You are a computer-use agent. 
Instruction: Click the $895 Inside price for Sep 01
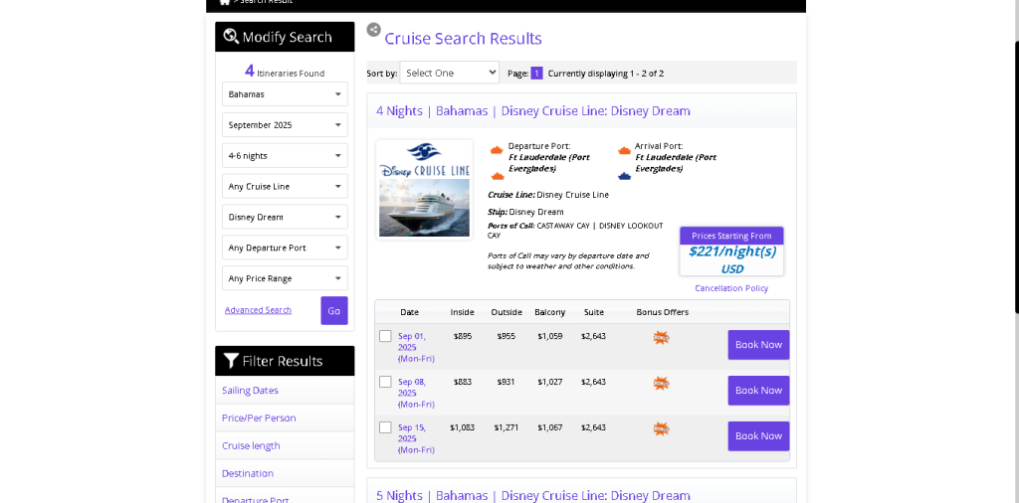[462, 336]
